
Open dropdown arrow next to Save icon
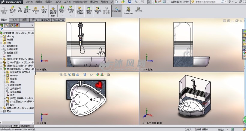133,2
